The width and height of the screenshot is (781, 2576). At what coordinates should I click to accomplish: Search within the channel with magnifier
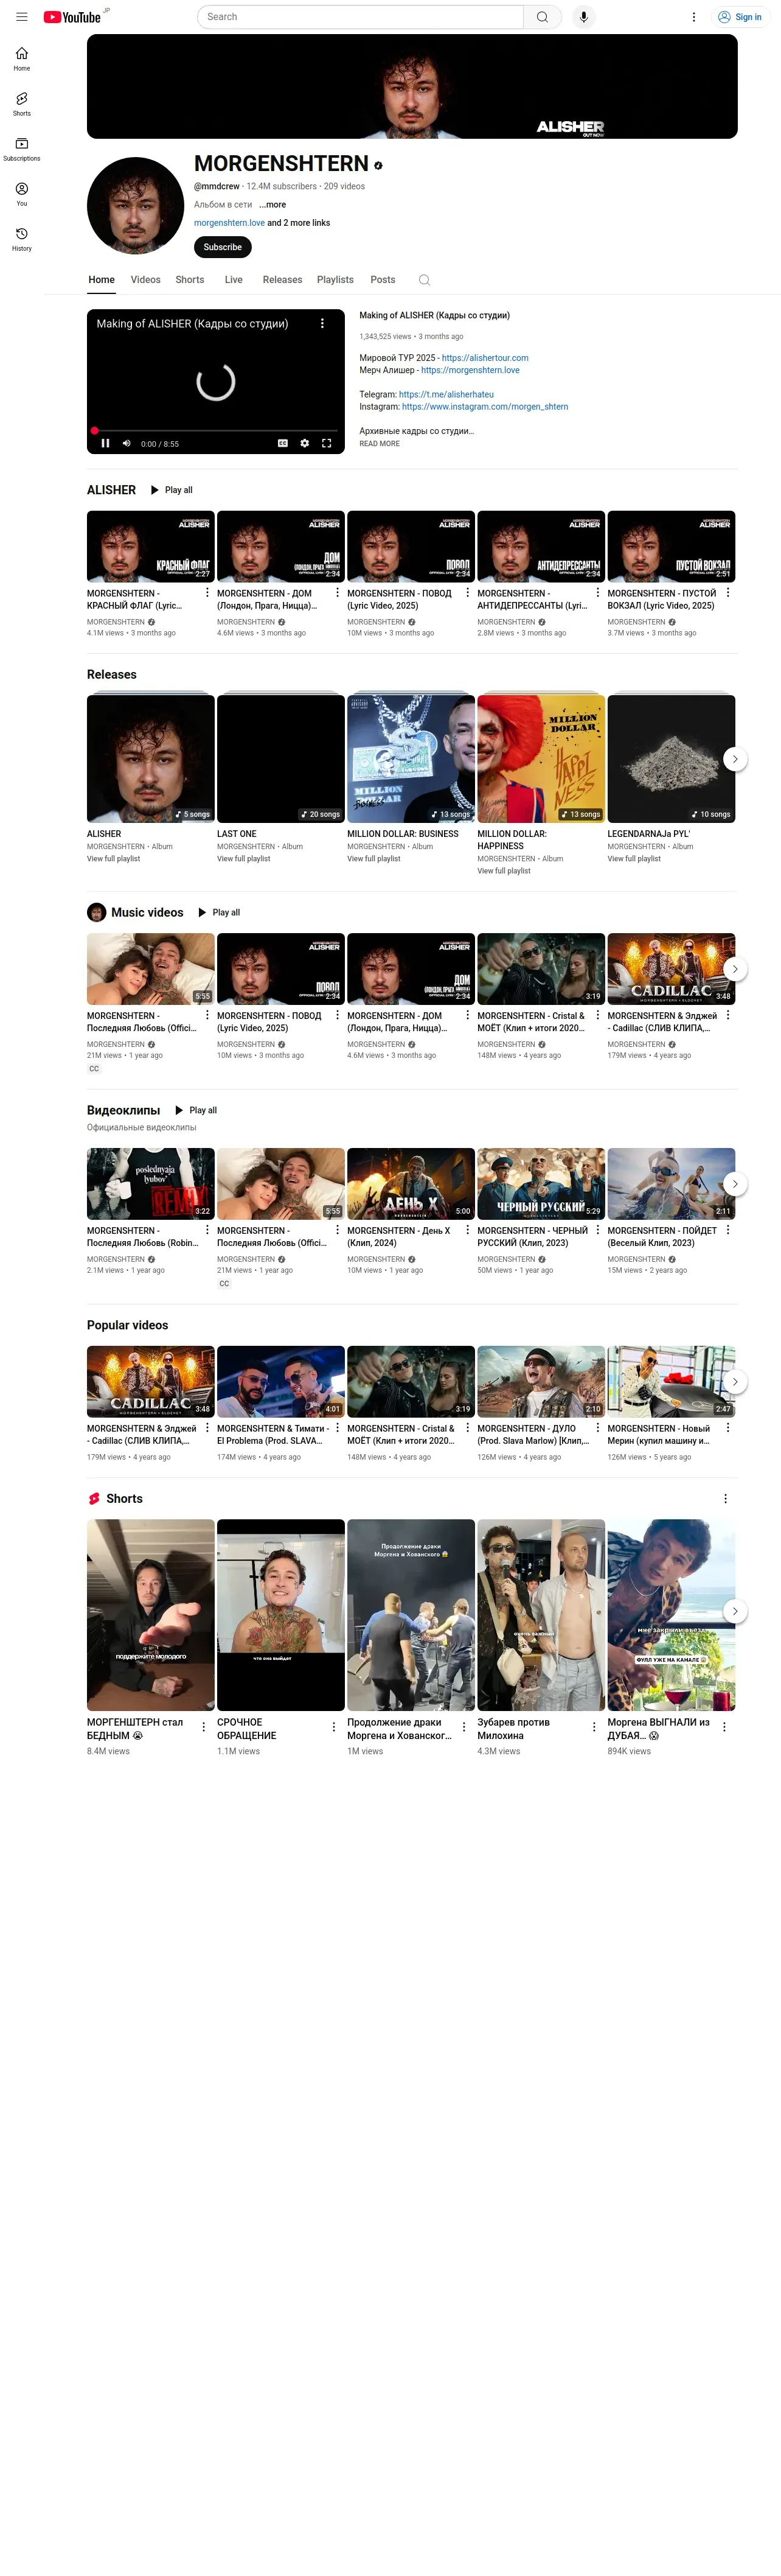[x=425, y=280]
